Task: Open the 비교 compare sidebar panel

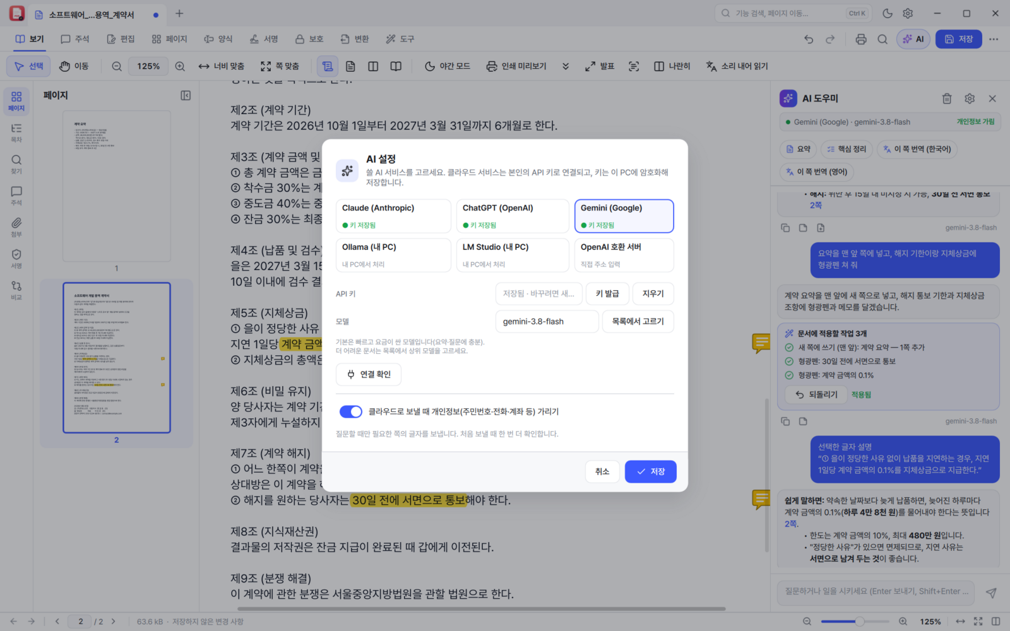Action: click(x=16, y=290)
